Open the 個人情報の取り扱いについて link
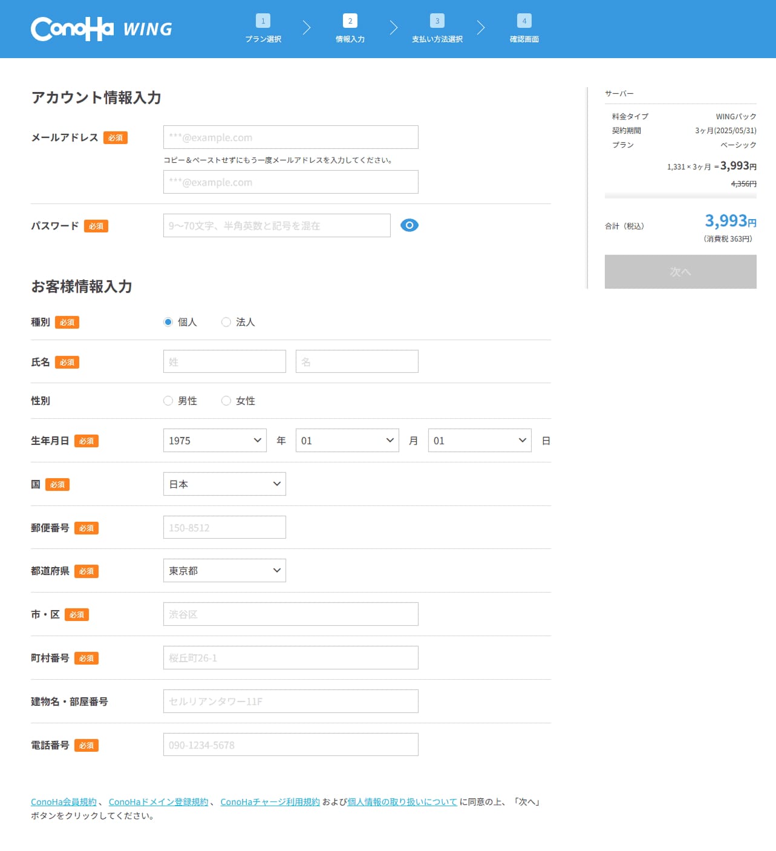Image resolution: width=776 pixels, height=851 pixels. tap(402, 802)
